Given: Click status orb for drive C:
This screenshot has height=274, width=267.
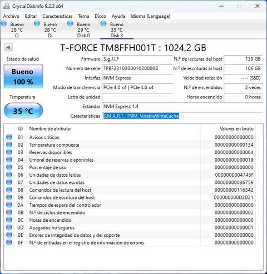Looking at the screenshot, I should coord(3,24).
